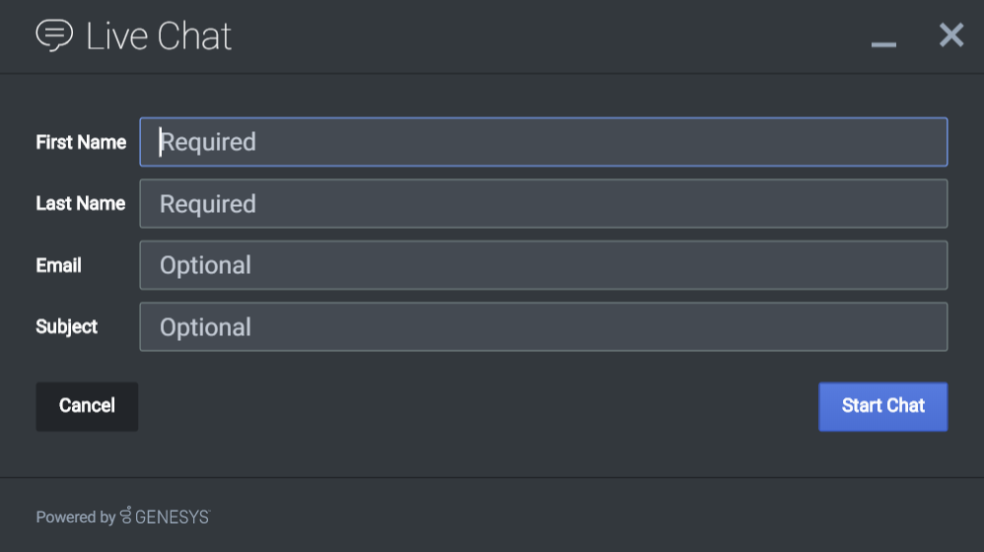Click the First Name label
This screenshot has height=552, width=984.
point(81,142)
